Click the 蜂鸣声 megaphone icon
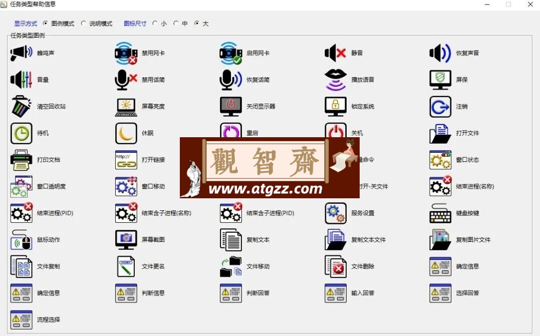The image size is (540, 336). (22, 53)
